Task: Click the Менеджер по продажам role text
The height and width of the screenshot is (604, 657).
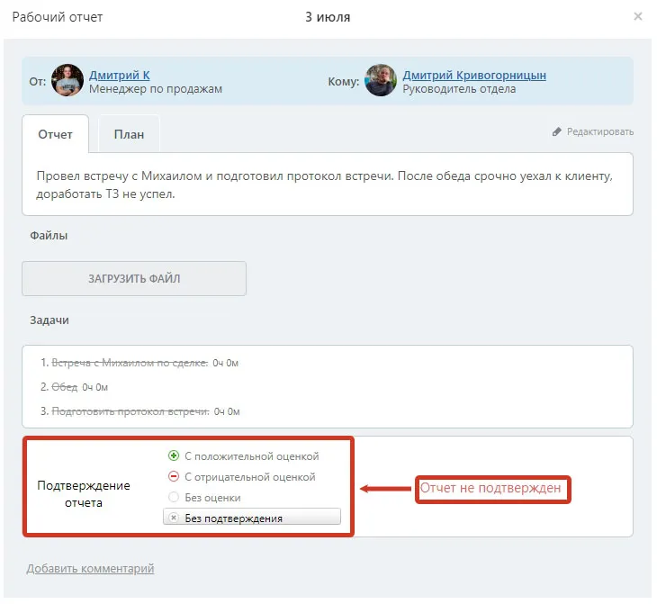Action: point(156,89)
